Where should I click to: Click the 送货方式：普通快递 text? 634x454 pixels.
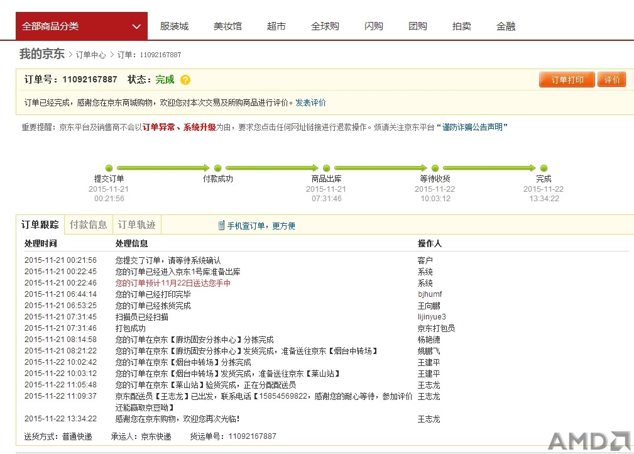58,436
